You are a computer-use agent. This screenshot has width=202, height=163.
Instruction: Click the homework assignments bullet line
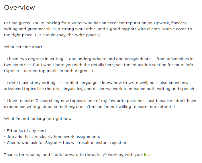(x=52, y=136)
